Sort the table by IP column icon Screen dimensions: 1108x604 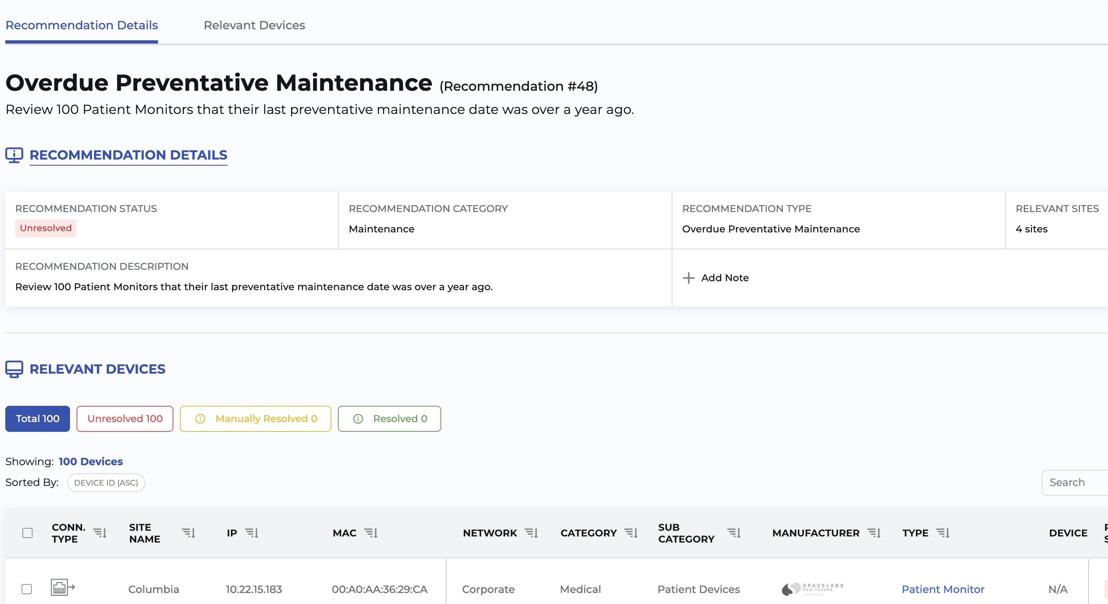(x=252, y=533)
